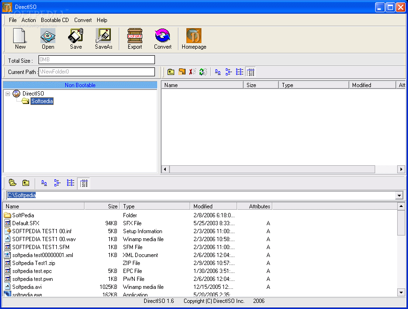Click scroll right arrow of ISO pane
408x309 pixels.
click(x=401, y=169)
